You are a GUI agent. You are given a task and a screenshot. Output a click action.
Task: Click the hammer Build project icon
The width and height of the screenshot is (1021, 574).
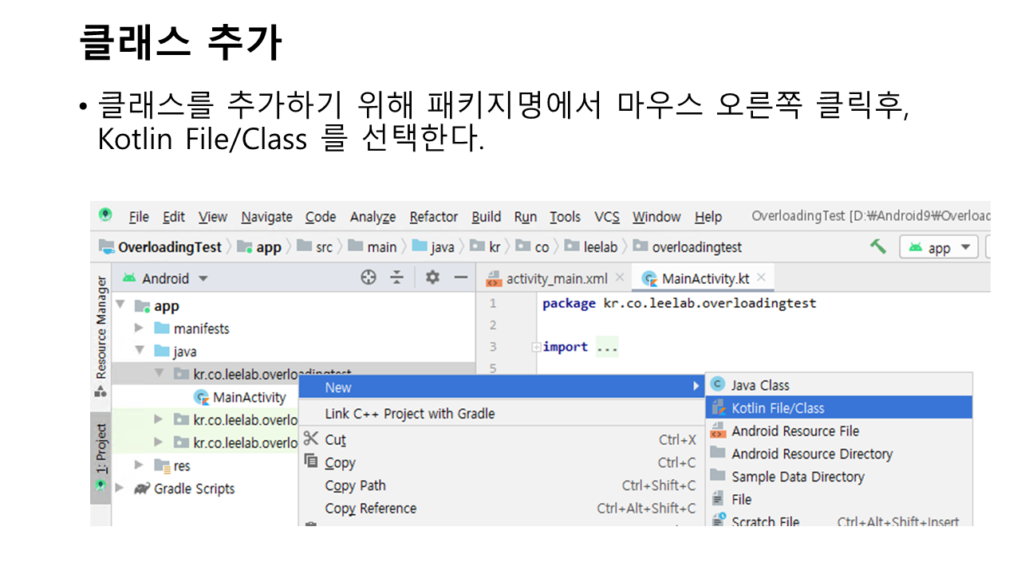(x=878, y=246)
